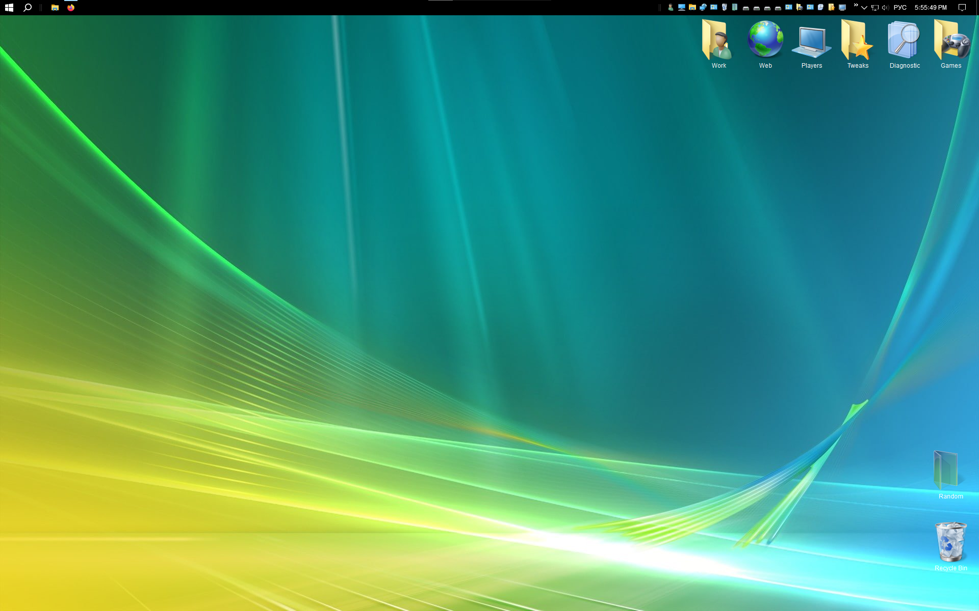Open the Players folder icon
979x611 pixels.
pos(811,42)
